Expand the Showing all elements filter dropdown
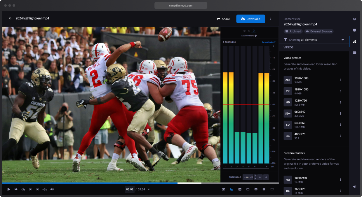 pyautogui.click(x=343, y=40)
